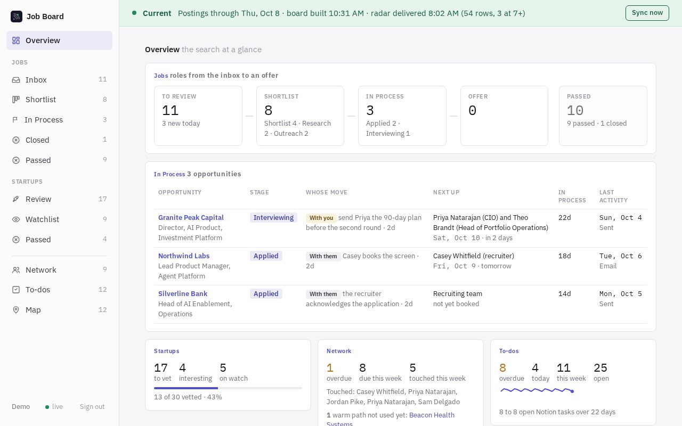The width and height of the screenshot is (682, 426).
Task: Open the In Process summary card showing 3
Action: click(402, 116)
